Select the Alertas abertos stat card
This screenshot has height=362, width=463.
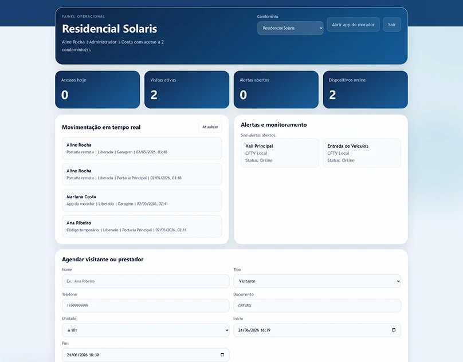coord(276,89)
